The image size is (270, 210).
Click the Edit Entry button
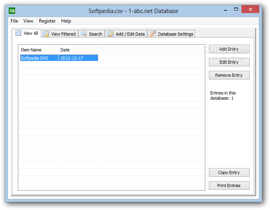[229, 62]
